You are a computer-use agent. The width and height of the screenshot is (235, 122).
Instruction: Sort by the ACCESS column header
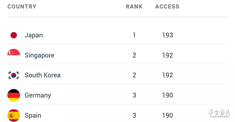pos(167,6)
